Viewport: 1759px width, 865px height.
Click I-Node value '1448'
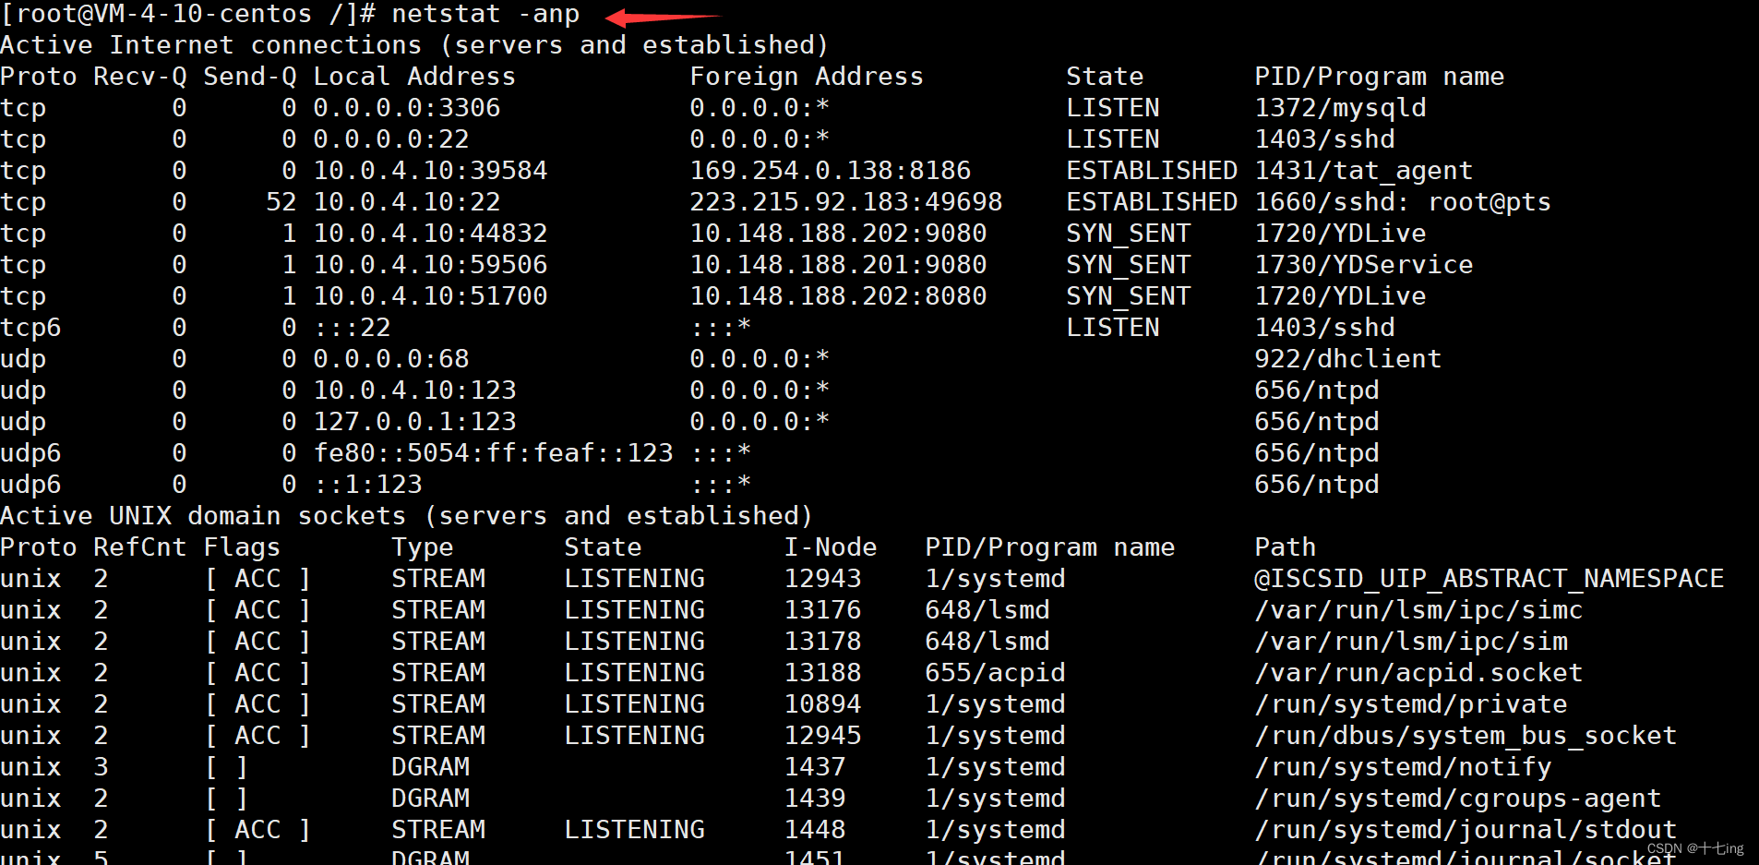tap(815, 830)
